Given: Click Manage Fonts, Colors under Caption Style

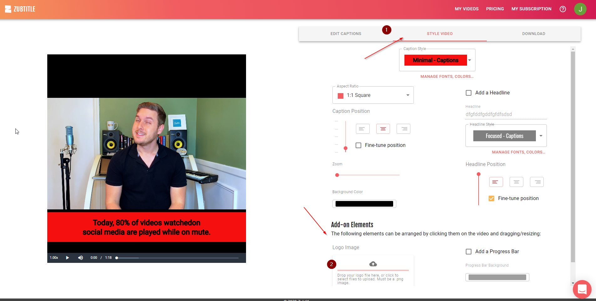Looking at the screenshot, I should tap(447, 77).
